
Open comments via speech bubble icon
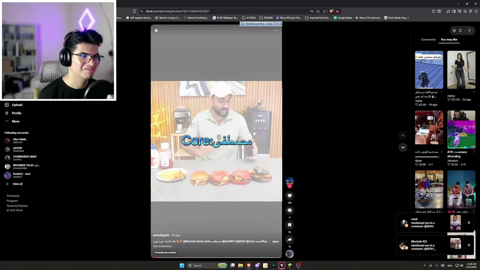(x=289, y=210)
